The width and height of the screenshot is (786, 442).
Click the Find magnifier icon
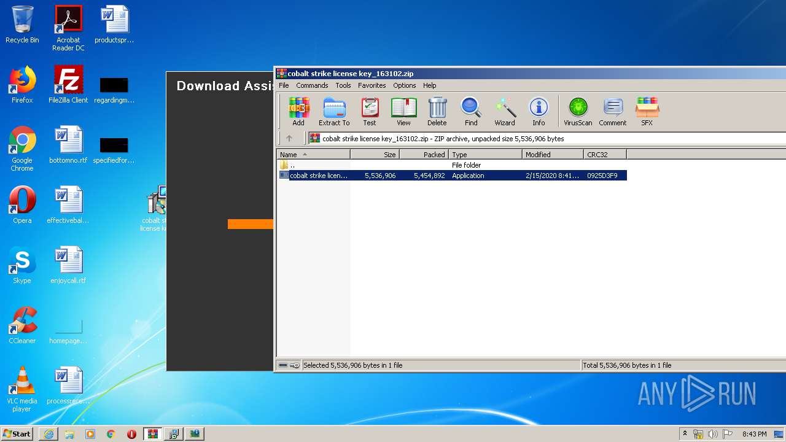pyautogui.click(x=471, y=112)
